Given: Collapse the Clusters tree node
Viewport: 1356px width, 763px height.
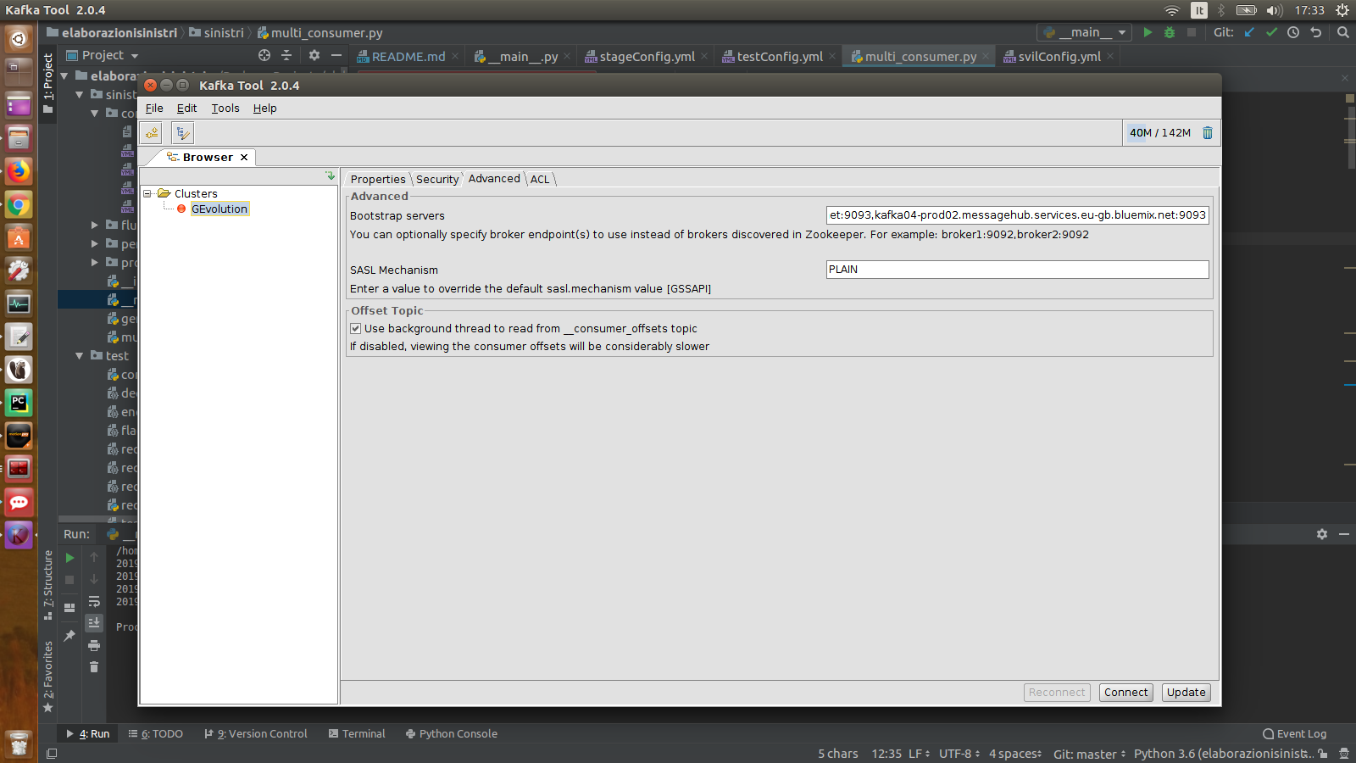Looking at the screenshot, I should coord(147,193).
